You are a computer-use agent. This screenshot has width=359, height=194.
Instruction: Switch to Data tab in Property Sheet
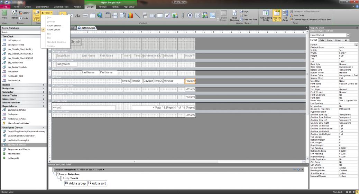point(322,40)
